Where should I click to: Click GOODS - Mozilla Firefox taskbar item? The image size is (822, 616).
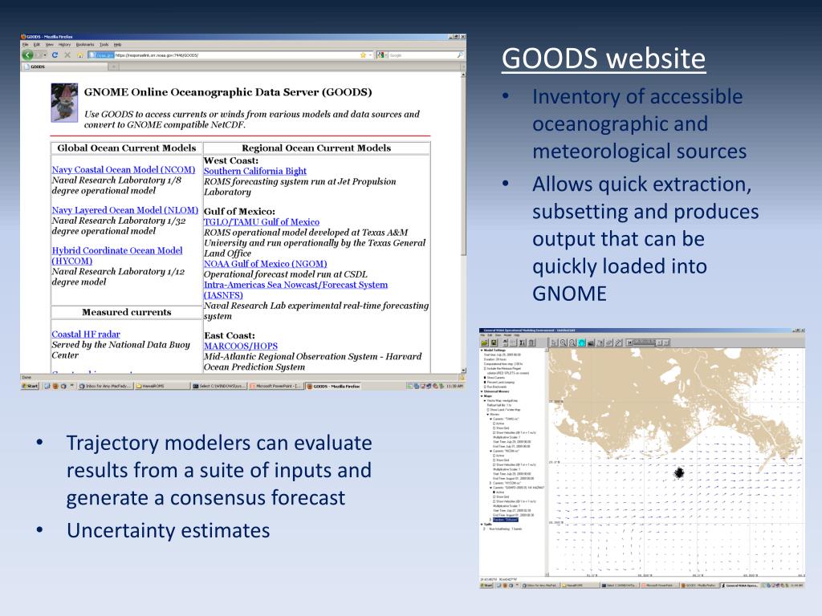[x=333, y=386]
